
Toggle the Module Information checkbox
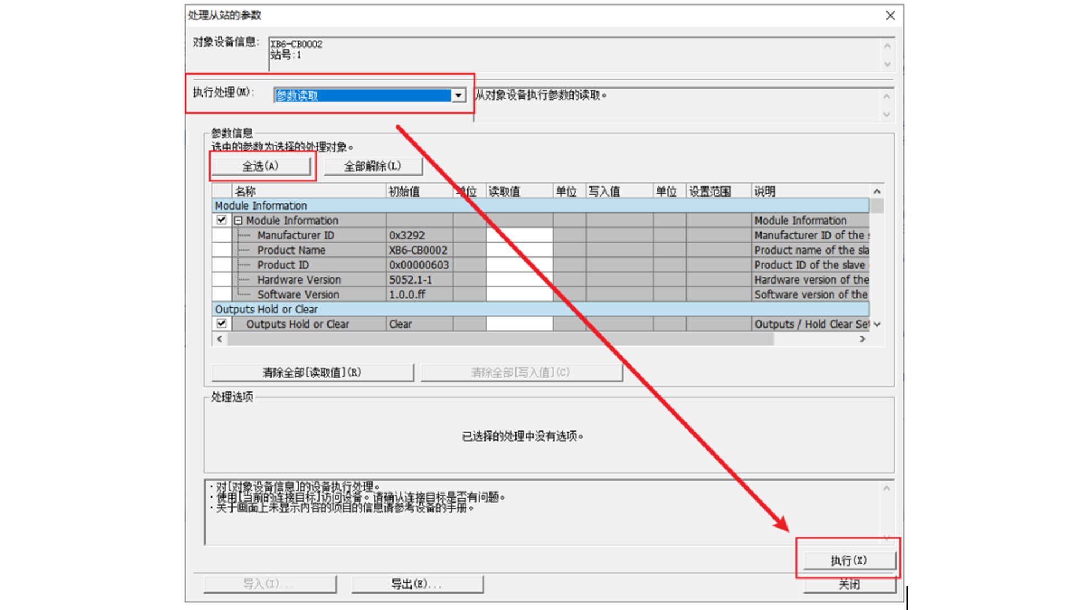tap(221, 220)
